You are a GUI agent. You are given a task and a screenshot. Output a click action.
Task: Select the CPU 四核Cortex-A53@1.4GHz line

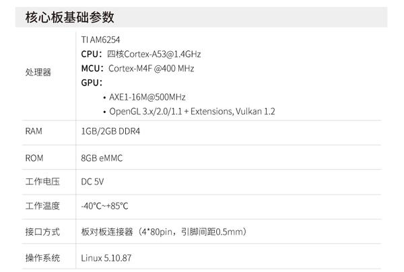tap(140, 54)
